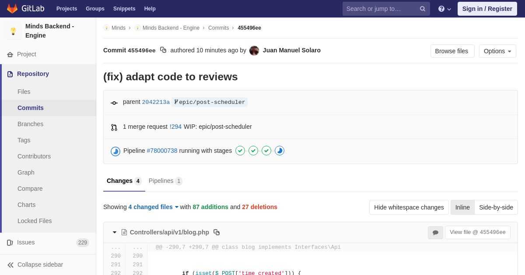Viewport: 525px width, 275px height.
Task: Click Controllers/api/v1/blog.php file name
Action: click(x=169, y=232)
